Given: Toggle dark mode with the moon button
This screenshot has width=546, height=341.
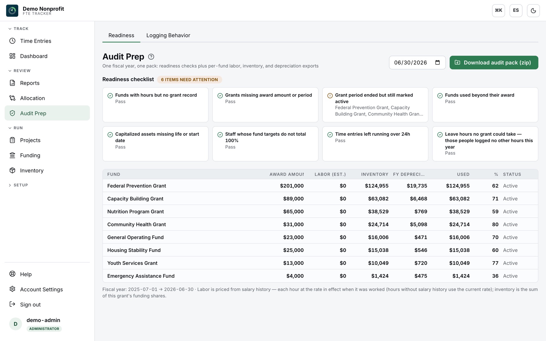Looking at the screenshot, I should pyautogui.click(x=533, y=11).
